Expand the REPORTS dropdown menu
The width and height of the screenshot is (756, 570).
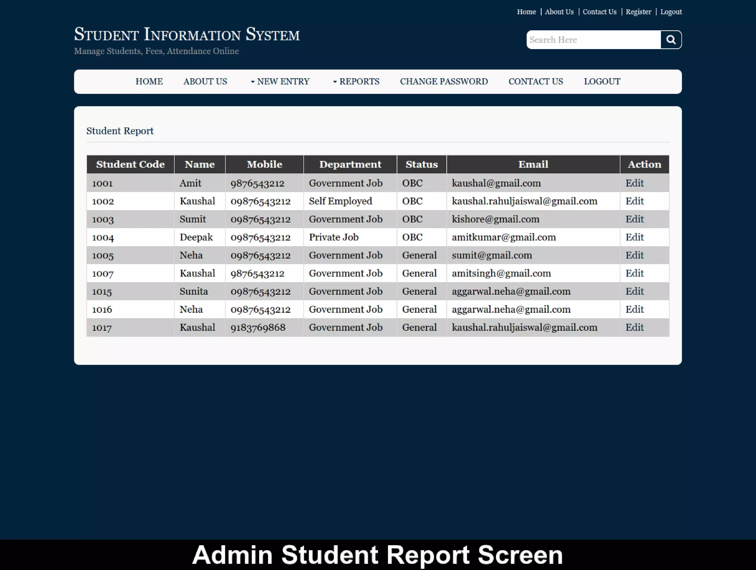(356, 82)
